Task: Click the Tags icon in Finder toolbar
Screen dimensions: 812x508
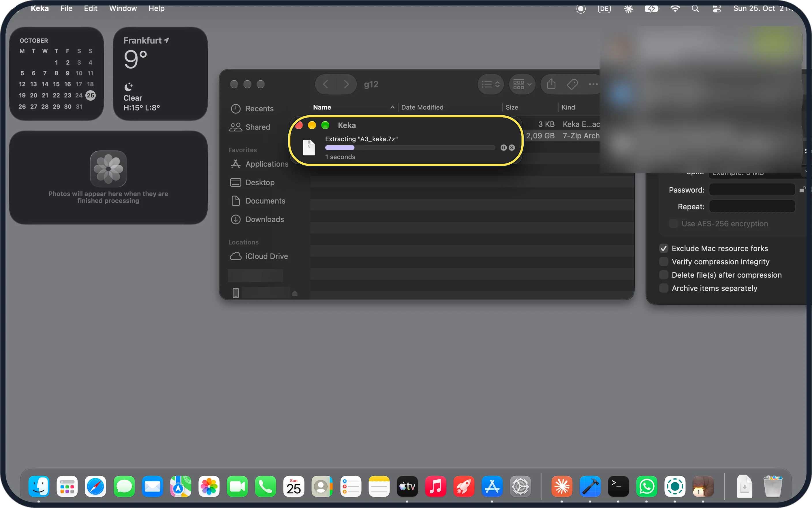Action: (572, 84)
